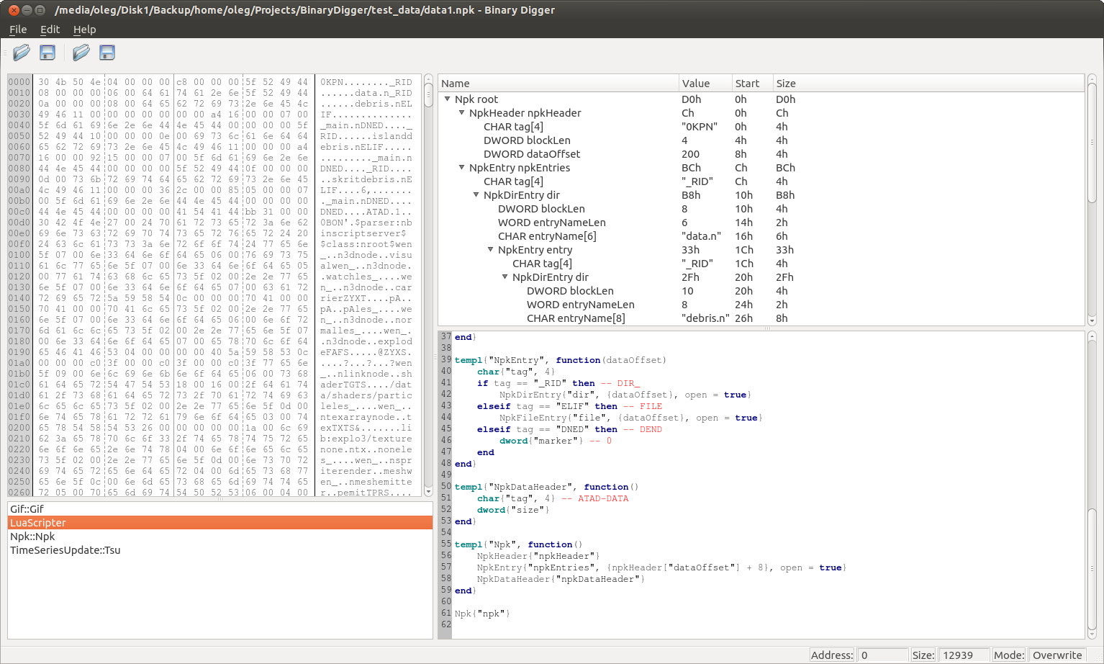Screen dimensions: 1104x664
Task: Select the DWORD blockLen row with value 4
Action: point(761,140)
